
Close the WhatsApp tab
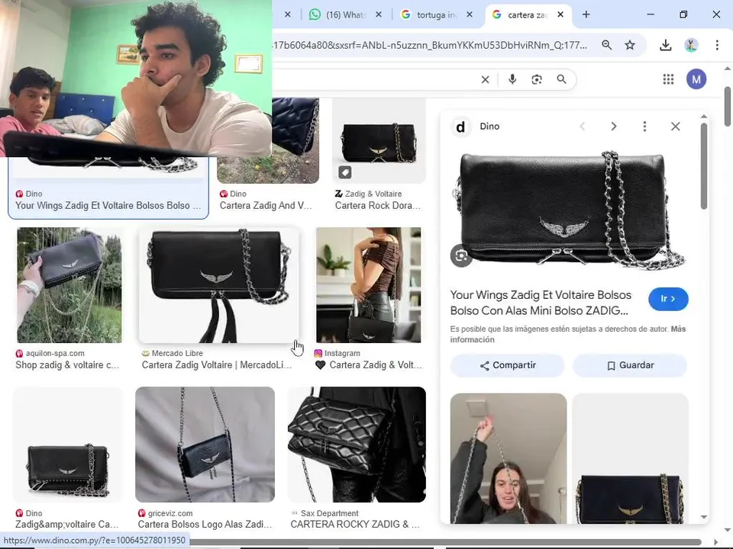point(379,14)
